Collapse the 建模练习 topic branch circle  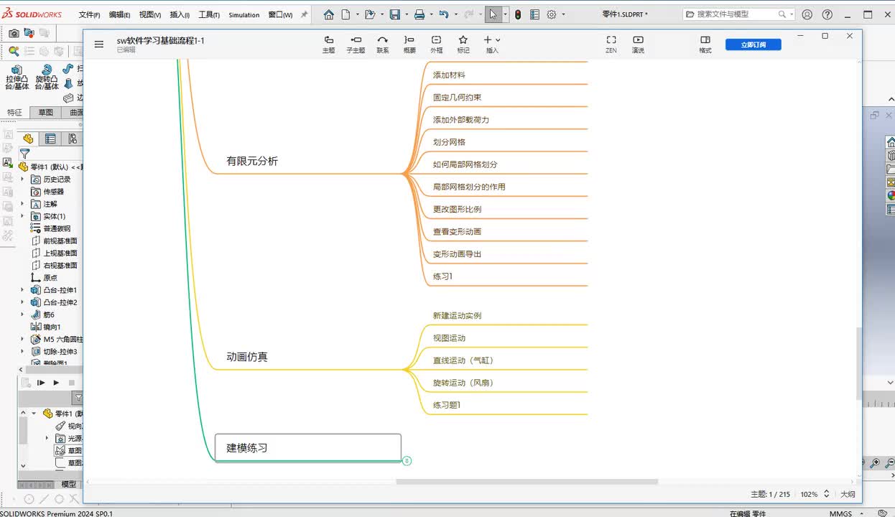pyautogui.click(x=407, y=461)
